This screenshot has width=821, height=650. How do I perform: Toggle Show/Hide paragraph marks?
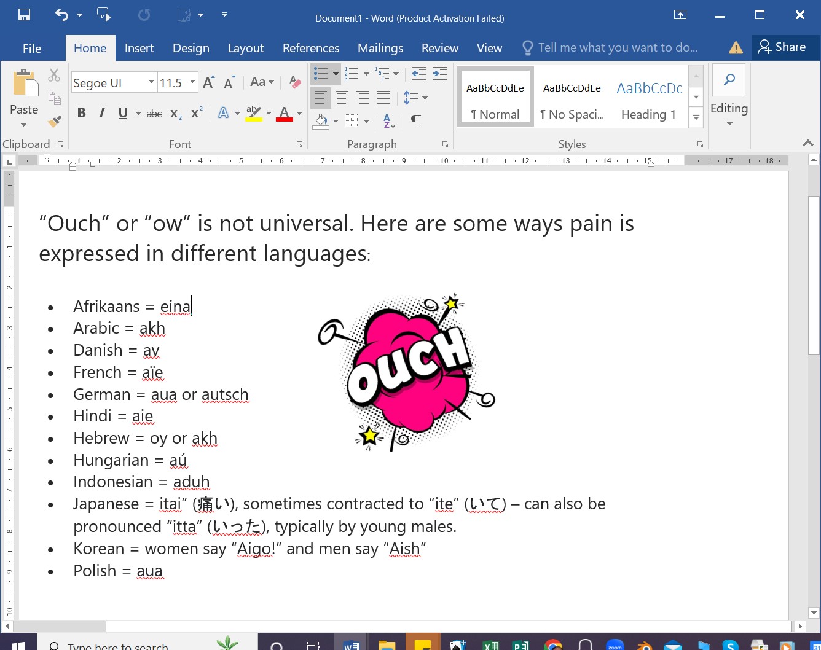point(415,121)
